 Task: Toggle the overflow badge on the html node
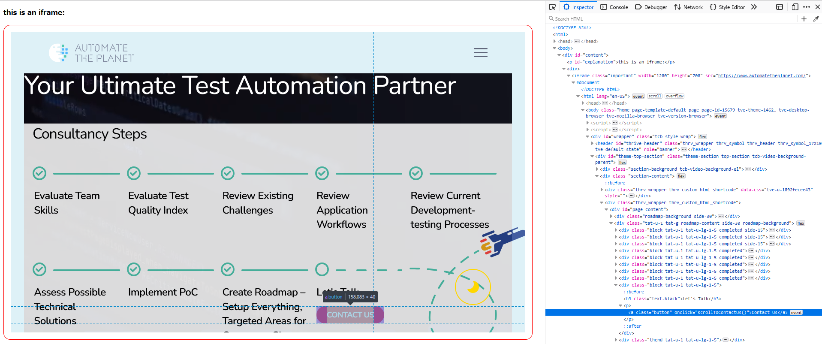tap(674, 96)
